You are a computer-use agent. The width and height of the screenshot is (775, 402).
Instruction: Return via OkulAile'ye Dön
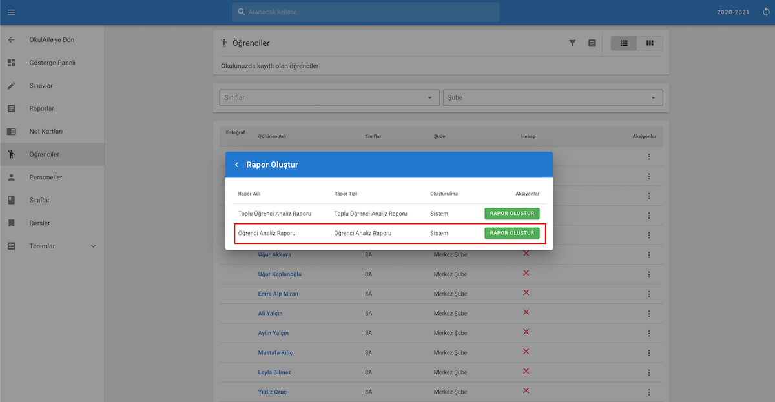click(52, 40)
